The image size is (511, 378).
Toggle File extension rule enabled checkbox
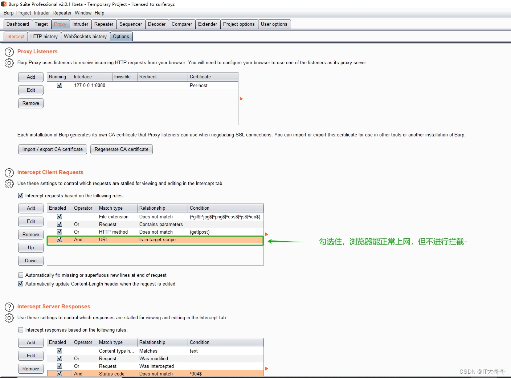pyautogui.click(x=60, y=217)
